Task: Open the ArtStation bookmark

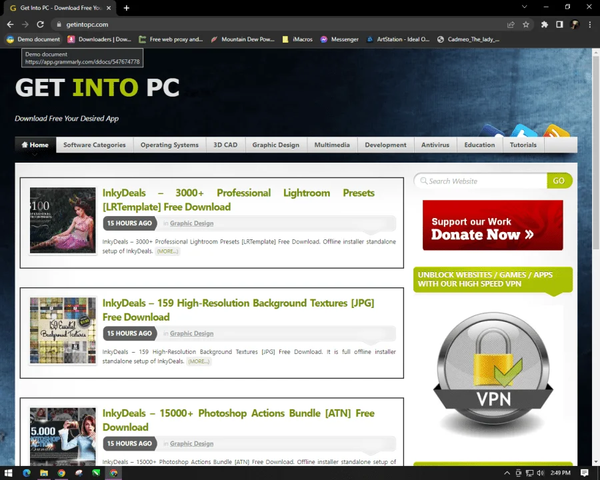Action: [x=398, y=39]
